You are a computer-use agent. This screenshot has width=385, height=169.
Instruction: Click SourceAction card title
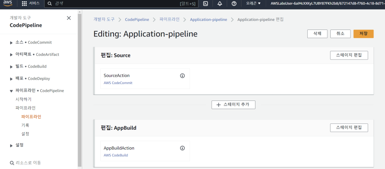click(x=116, y=75)
